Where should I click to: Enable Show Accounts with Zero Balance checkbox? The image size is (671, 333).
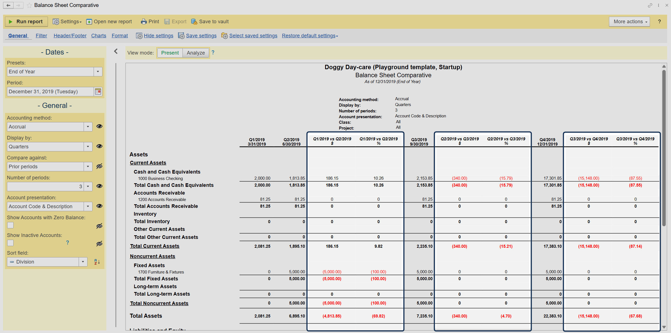point(11,225)
